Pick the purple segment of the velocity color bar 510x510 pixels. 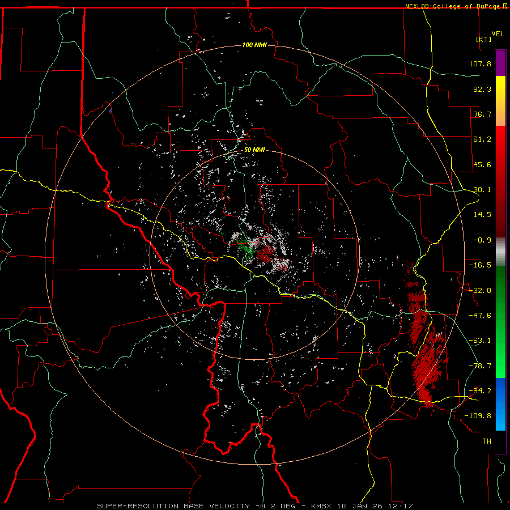[x=500, y=63]
